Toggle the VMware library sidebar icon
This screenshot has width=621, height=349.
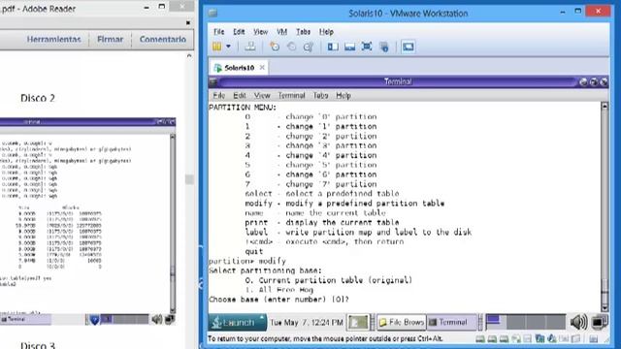pyautogui.click(x=333, y=47)
